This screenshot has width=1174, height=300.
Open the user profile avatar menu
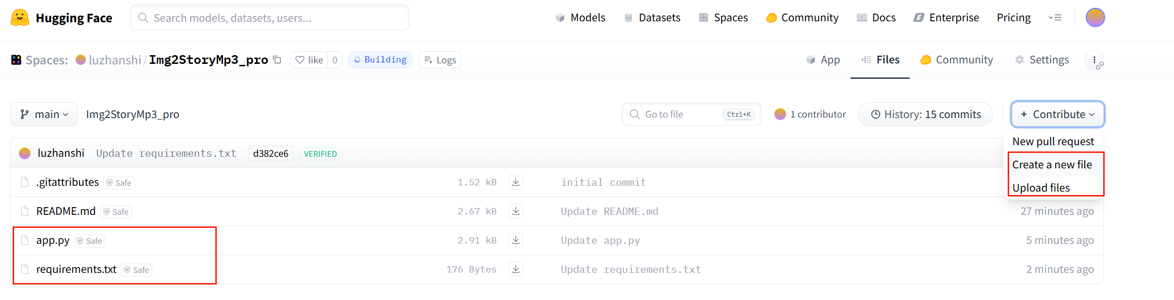coord(1095,18)
